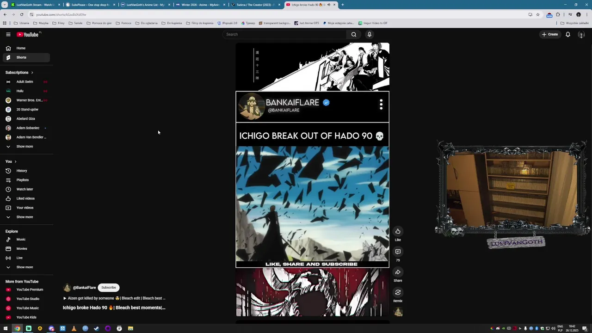Screen dimensions: 592x333
Task: Open Liked videos
Action: 25,198
